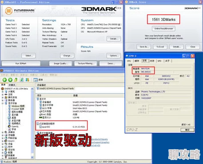
Task: Select 安全性 in EVEREST tree
Action: coord(12,150)
